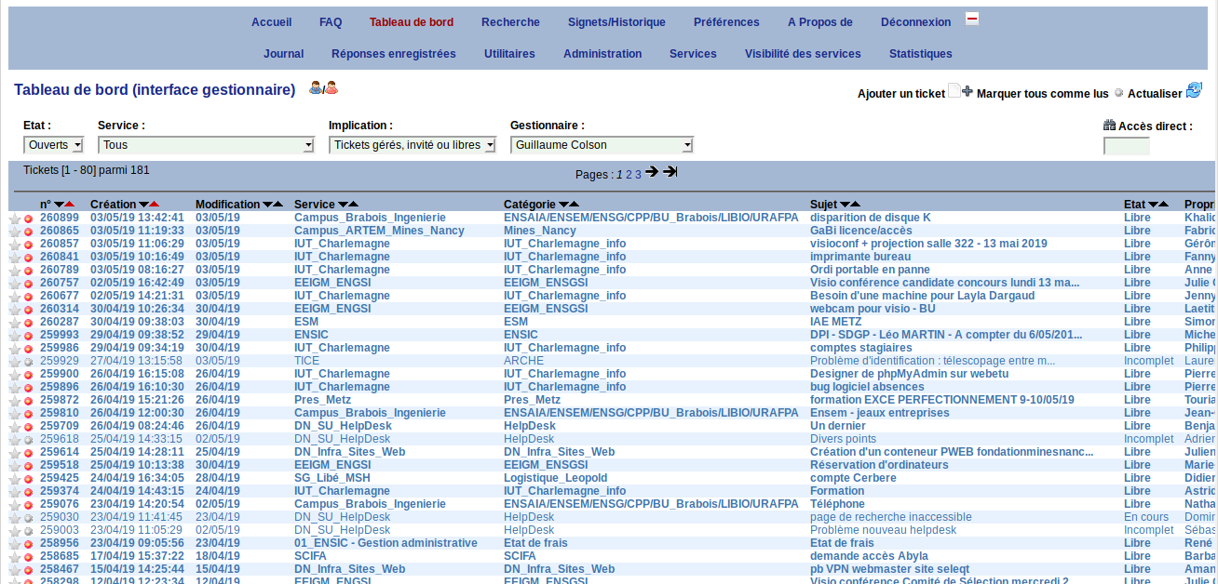Go to the next page arrow
1218x584 pixels.
[x=652, y=172]
